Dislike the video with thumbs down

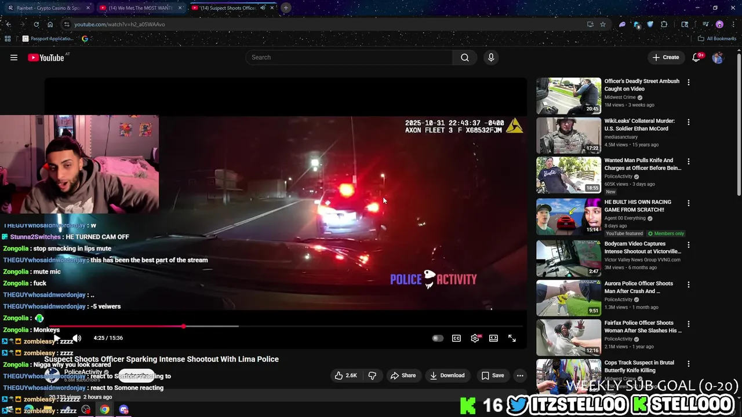click(372, 375)
